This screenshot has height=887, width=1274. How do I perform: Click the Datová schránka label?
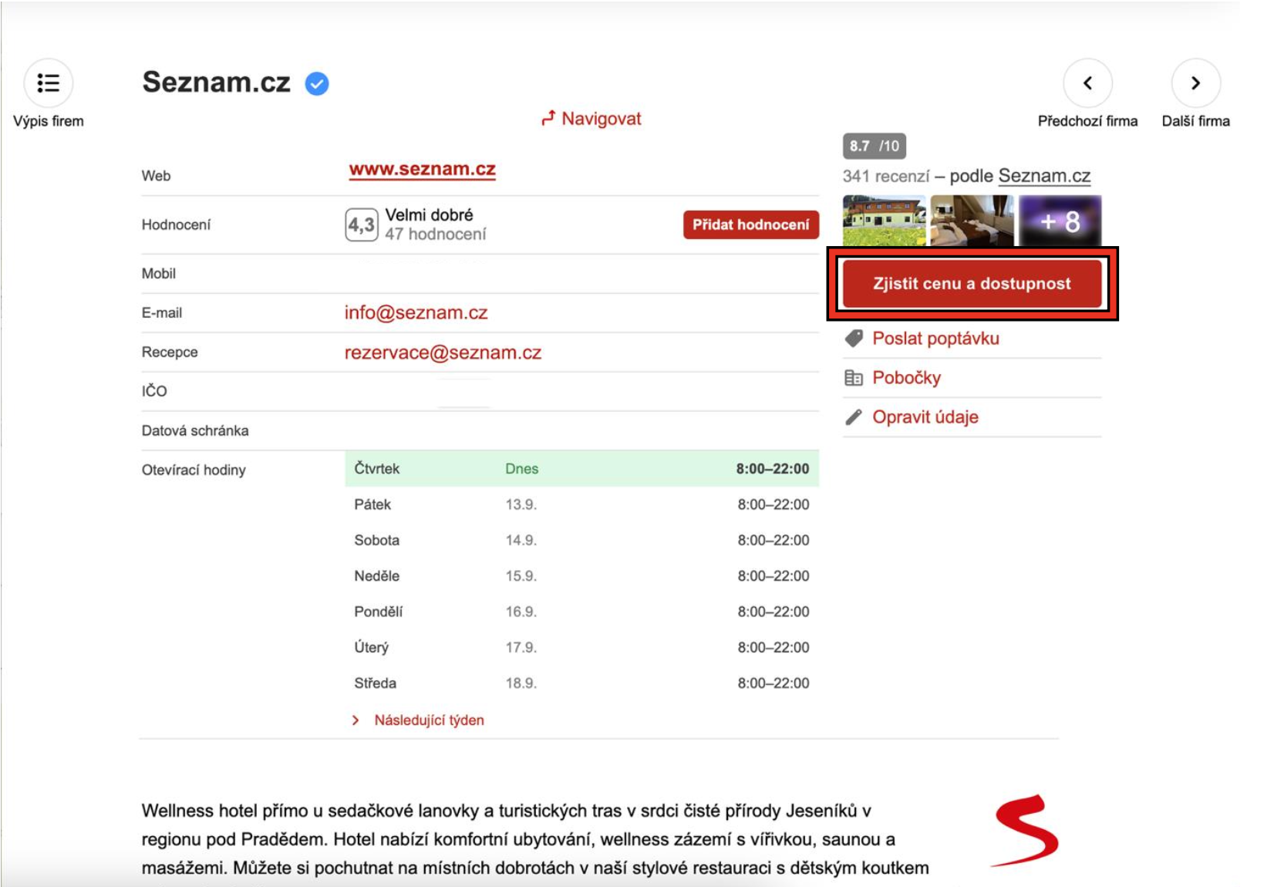point(195,430)
